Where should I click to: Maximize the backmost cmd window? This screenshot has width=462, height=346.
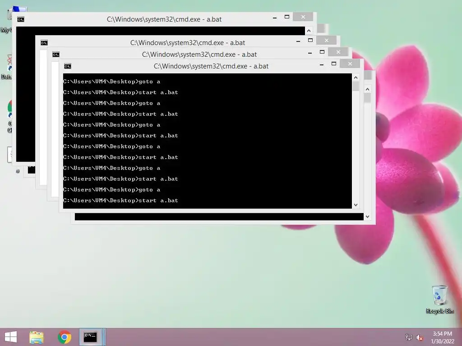(x=286, y=17)
